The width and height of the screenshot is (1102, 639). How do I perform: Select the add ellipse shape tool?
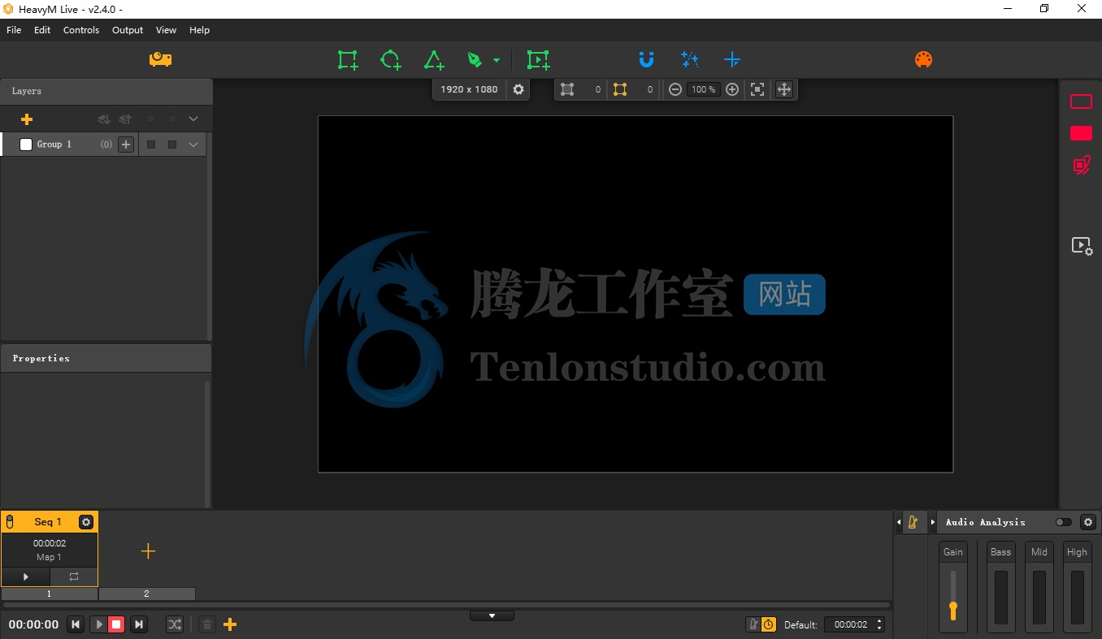pyautogui.click(x=391, y=60)
